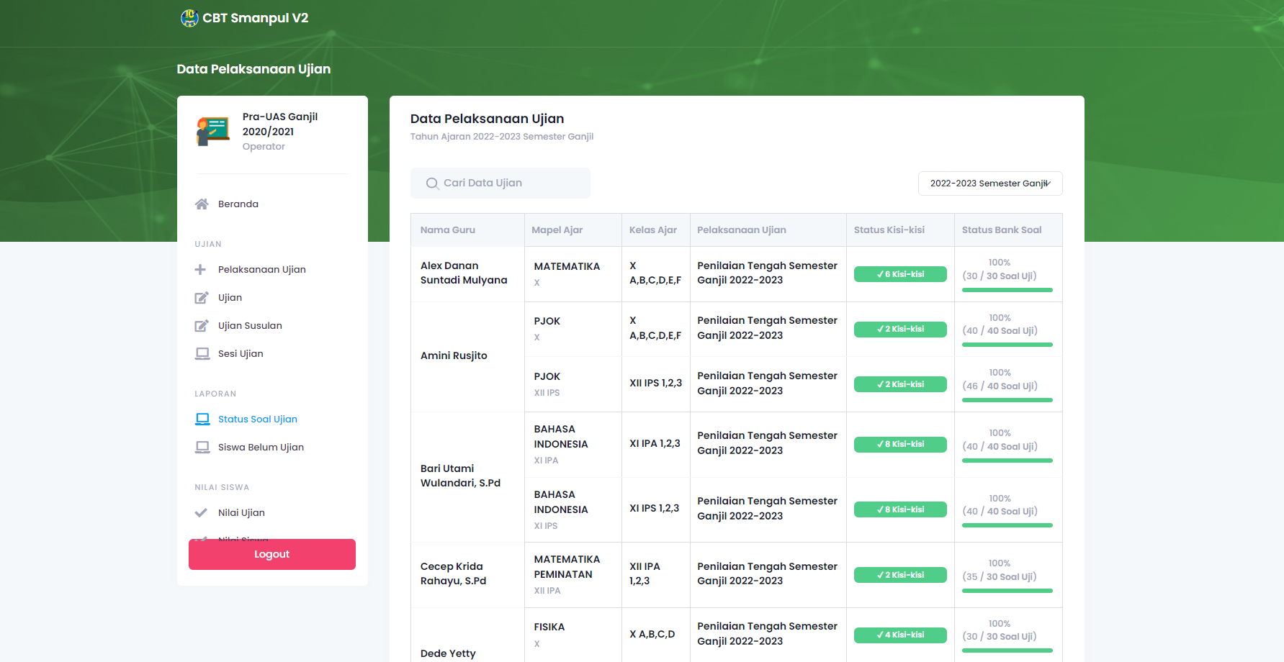The height and width of the screenshot is (662, 1284).
Task: Open the 2022-2023 Semester Ganjil dropdown
Action: pos(989,183)
